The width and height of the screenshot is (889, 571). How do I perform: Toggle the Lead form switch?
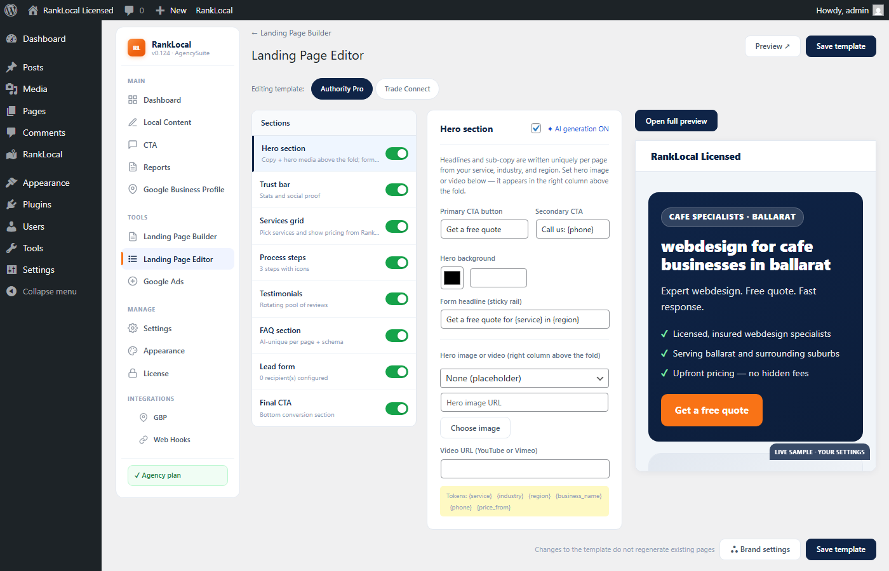397,372
